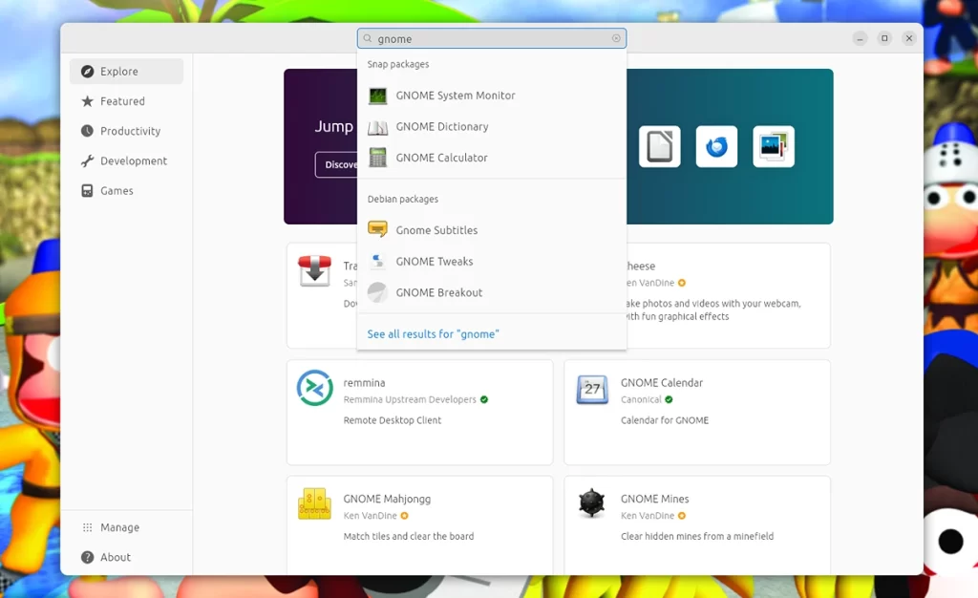Screen dimensions: 978x598
Task: Click Ken VanDine under GNOME Mines
Action: (x=648, y=516)
